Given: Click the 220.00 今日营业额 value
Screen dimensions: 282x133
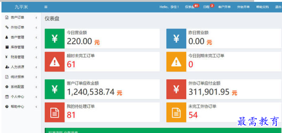Looking at the screenshot, I should pyautogui.click(x=79, y=41).
